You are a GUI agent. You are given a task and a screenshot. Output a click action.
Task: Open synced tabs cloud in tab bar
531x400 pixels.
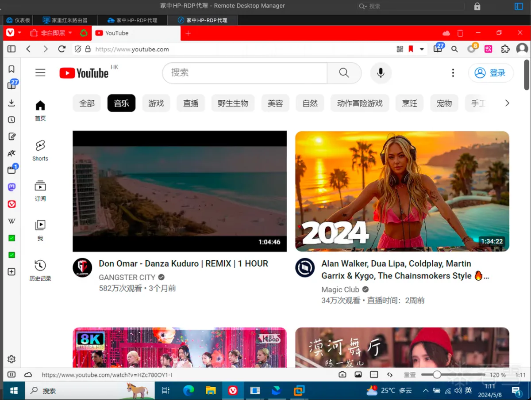pos(446,33)
